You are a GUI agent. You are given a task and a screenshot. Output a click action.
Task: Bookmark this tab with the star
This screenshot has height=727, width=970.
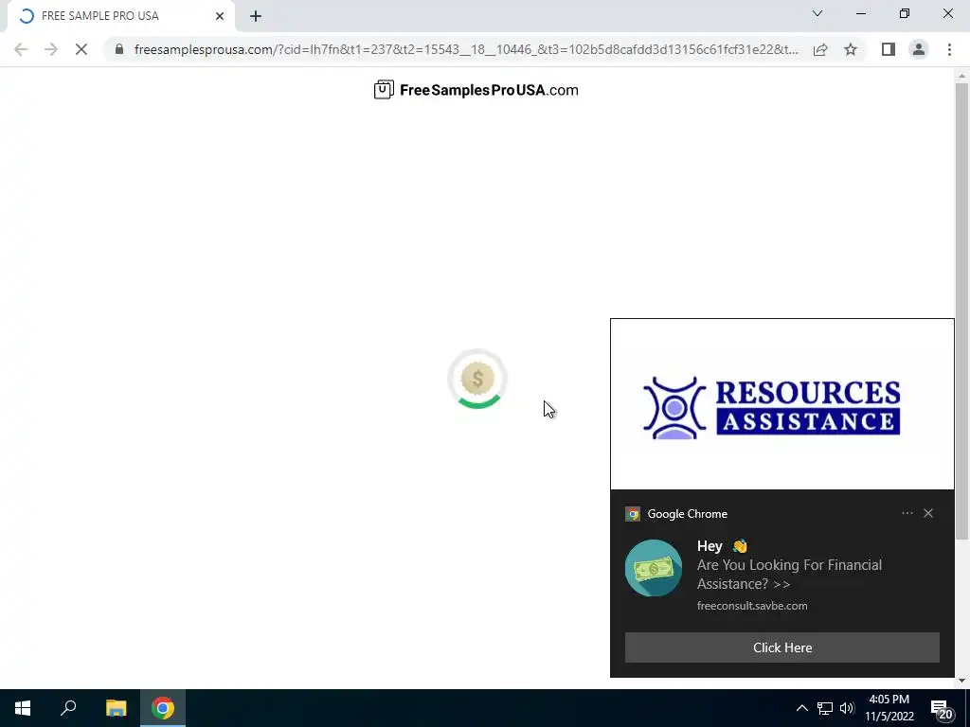(x=851, y=49)
